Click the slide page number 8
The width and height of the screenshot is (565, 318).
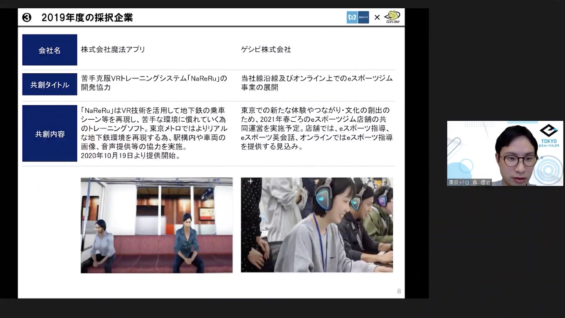click(399, 291)
